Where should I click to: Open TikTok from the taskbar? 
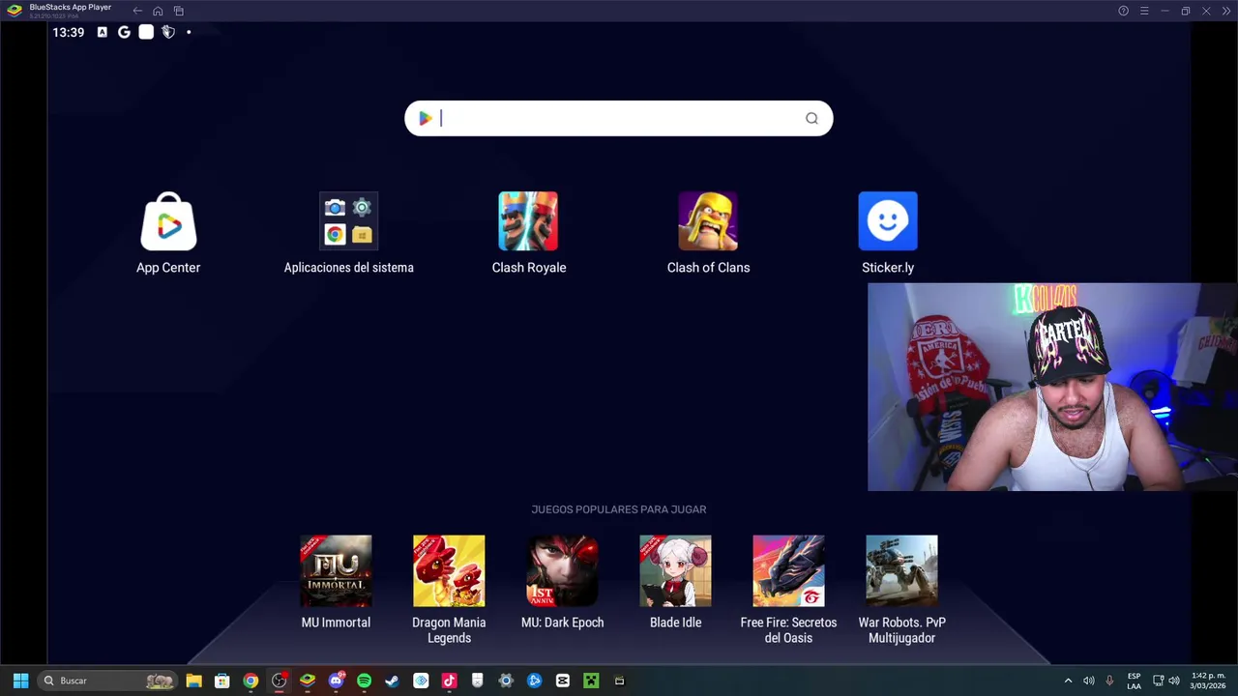click(x=449, y=681)
